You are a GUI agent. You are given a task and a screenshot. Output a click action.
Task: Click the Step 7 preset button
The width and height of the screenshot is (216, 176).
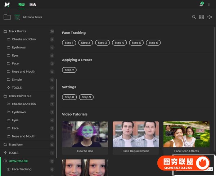click(68, 70)
